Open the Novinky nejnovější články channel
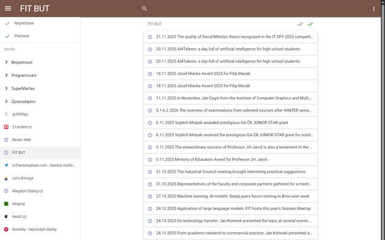 coord(40,229)
